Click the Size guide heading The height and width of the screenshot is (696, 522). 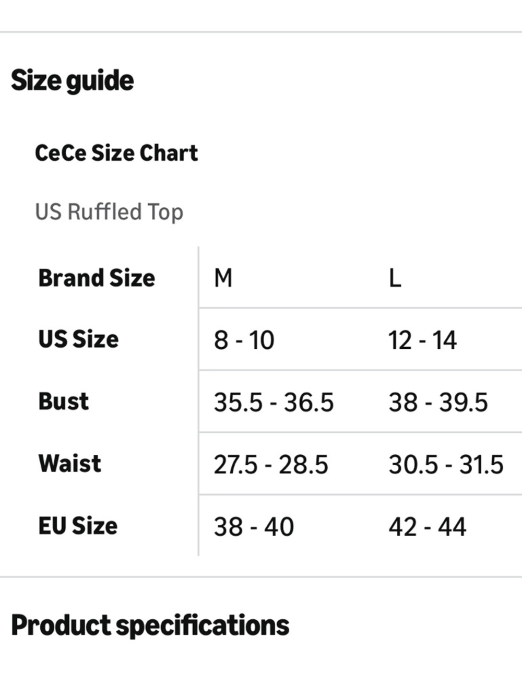(x=73, y=81)
